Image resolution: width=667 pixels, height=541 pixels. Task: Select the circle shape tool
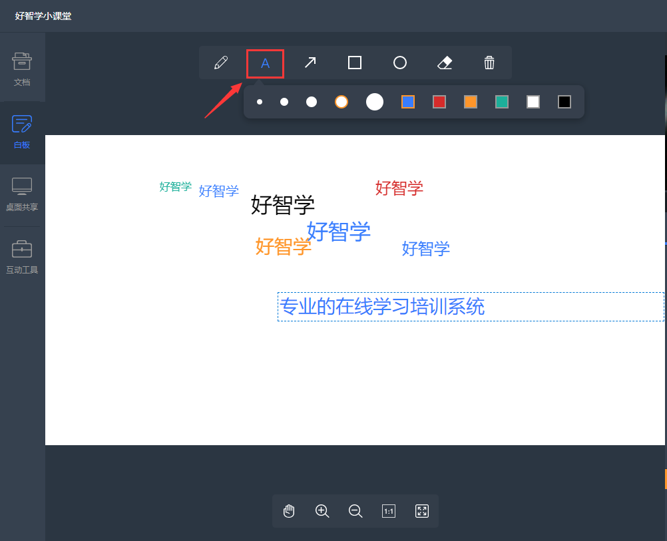click(x=400, y=63)
